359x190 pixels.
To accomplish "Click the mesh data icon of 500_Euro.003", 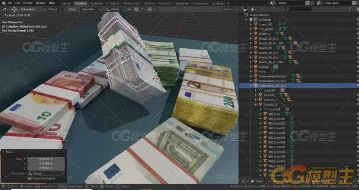I will (292, 128).
